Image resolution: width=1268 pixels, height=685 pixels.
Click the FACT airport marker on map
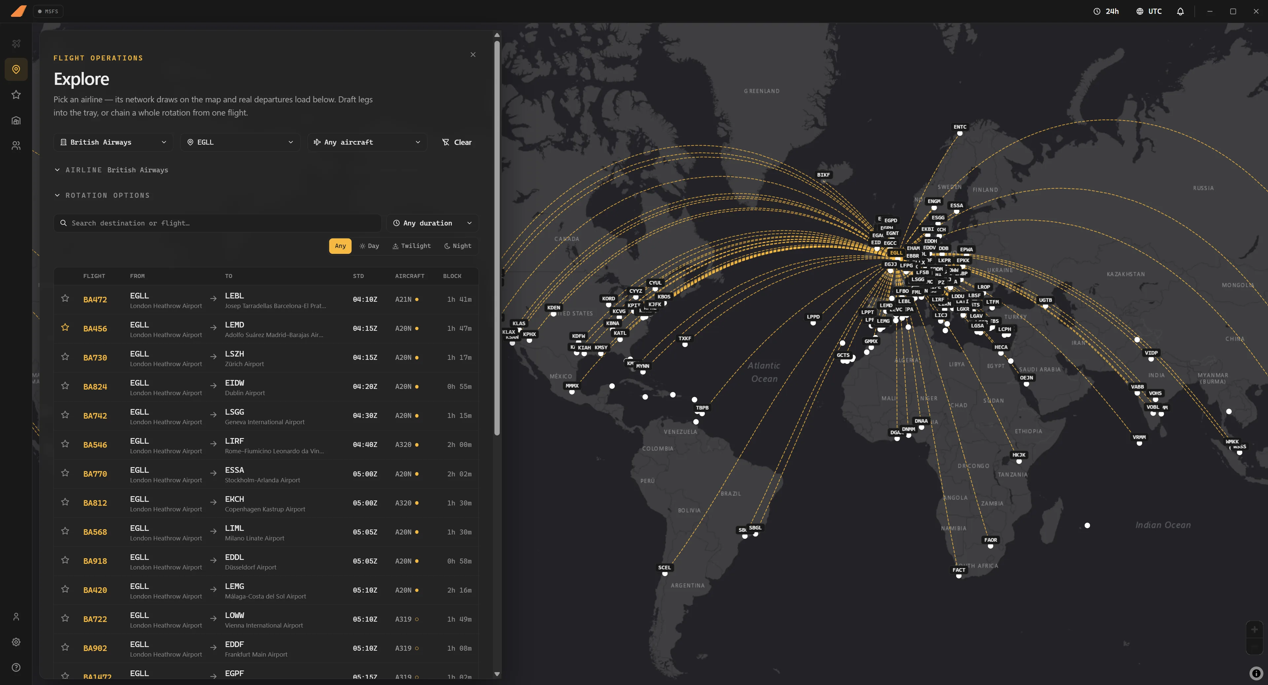[x=959, y=570]
